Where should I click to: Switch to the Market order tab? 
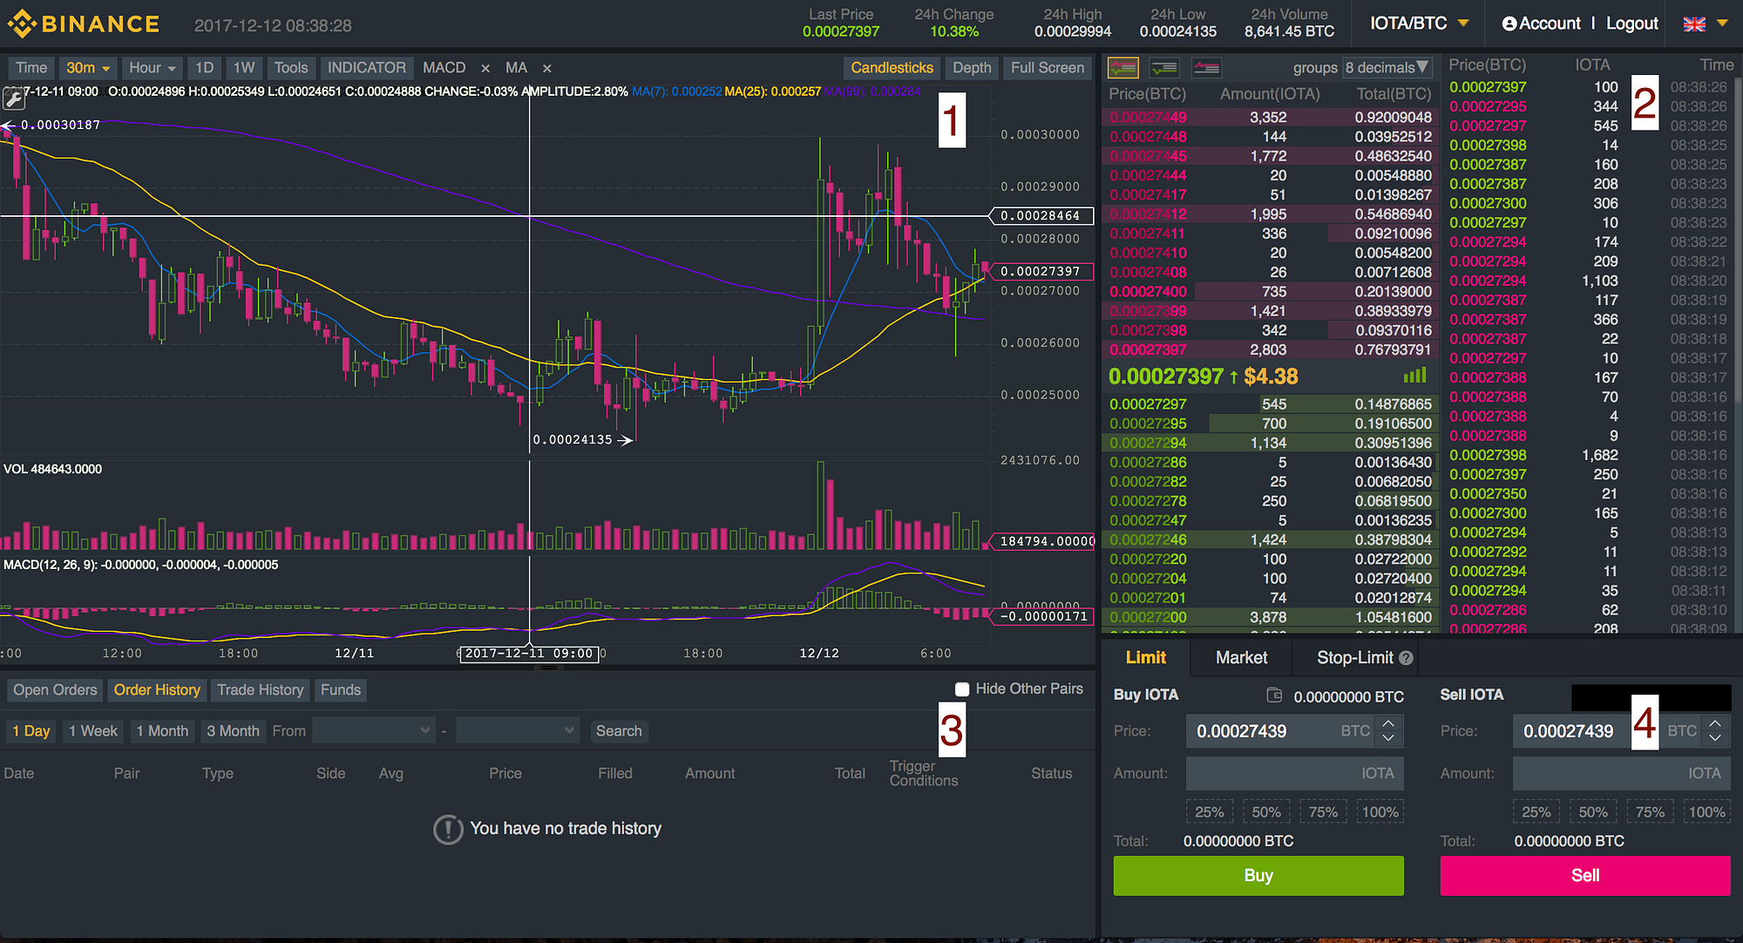tap(1241, 658)
